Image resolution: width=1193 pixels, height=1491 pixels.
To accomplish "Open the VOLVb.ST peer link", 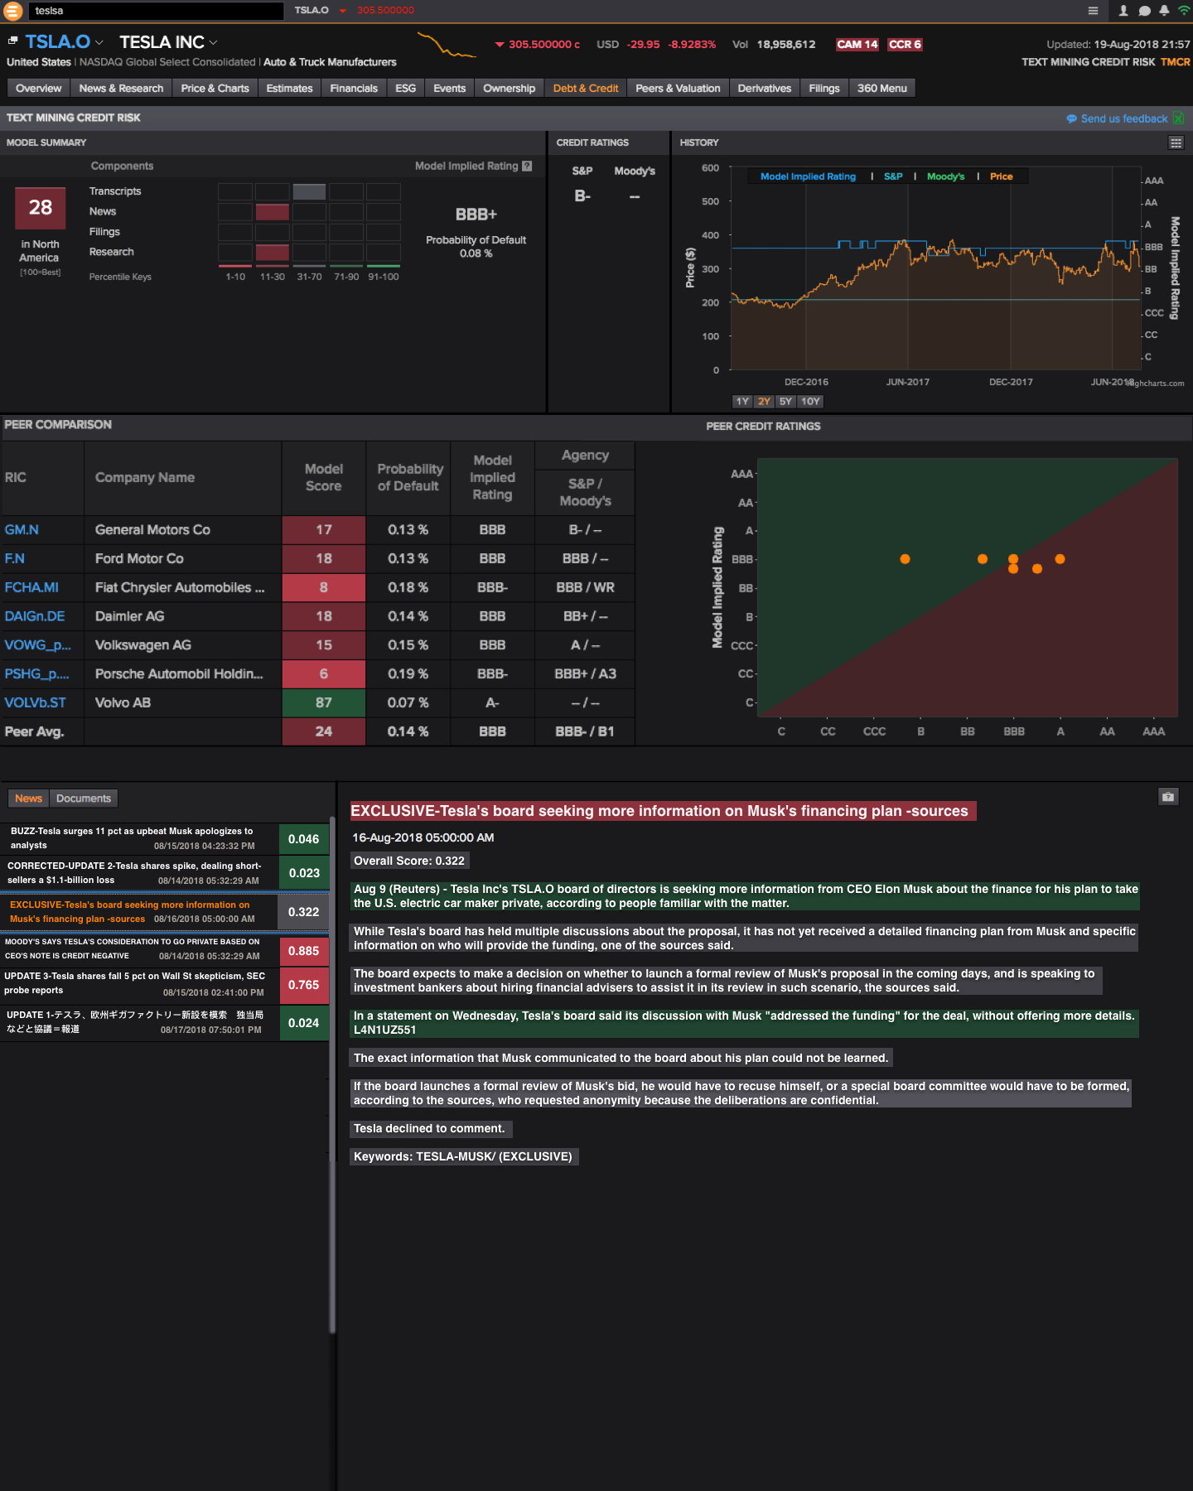I will (x=35, y=703).
